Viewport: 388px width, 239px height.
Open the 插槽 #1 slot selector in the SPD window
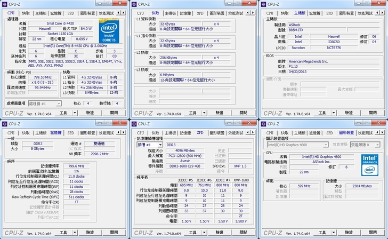point(150,145)
